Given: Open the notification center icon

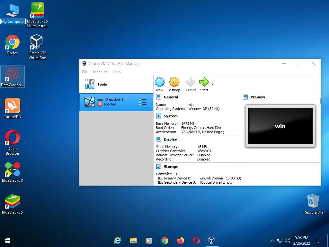Looking at the screenshot, I should click(318, 241).
